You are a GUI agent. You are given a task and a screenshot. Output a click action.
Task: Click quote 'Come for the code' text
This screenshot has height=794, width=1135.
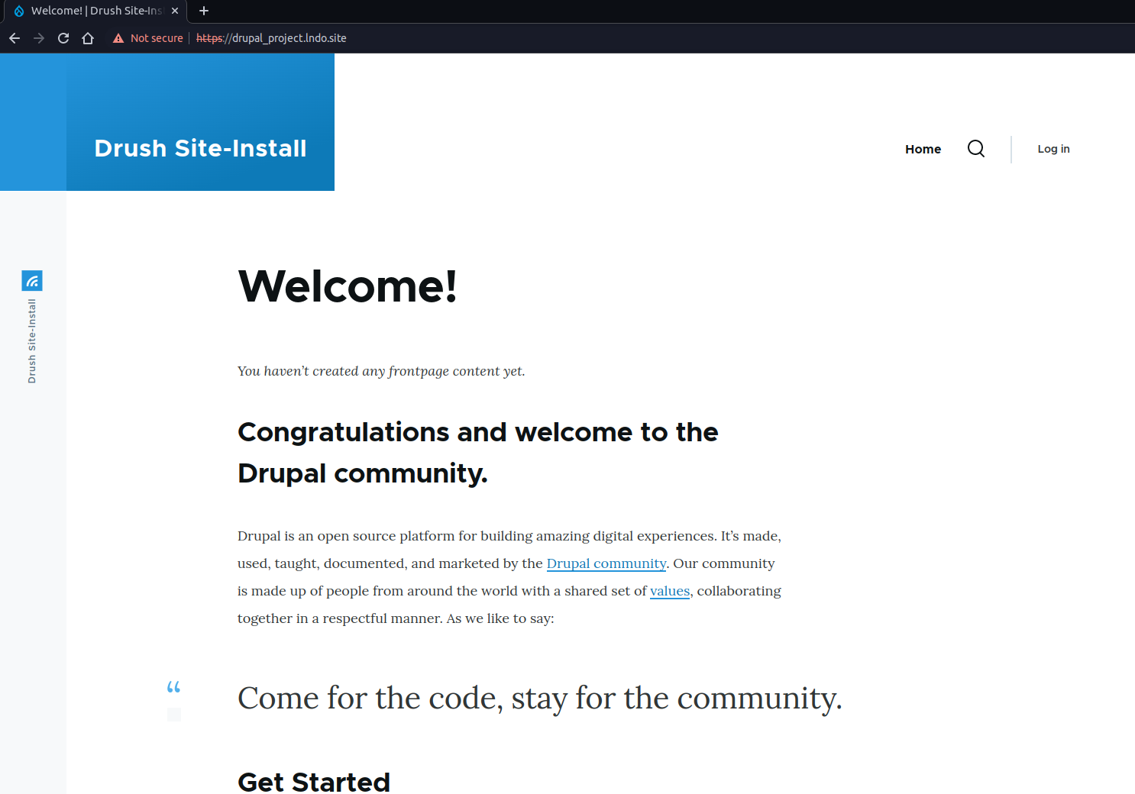[540, 698]
